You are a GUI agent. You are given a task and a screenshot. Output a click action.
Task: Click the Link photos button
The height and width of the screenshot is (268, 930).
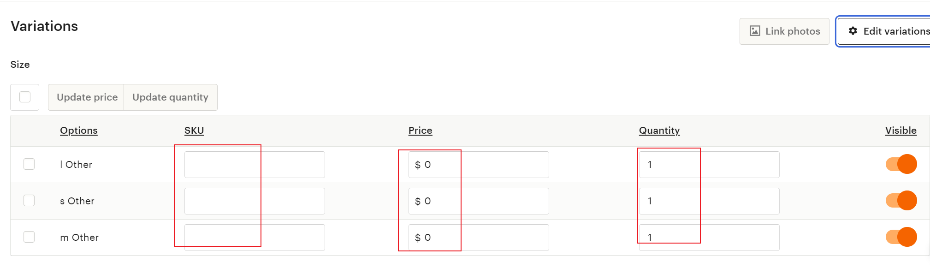pyautogui.click(x=784, y=31)
